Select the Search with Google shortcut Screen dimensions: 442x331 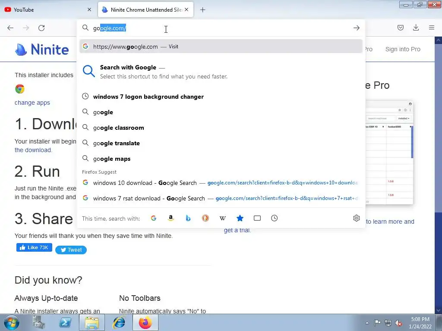(221, 72)
